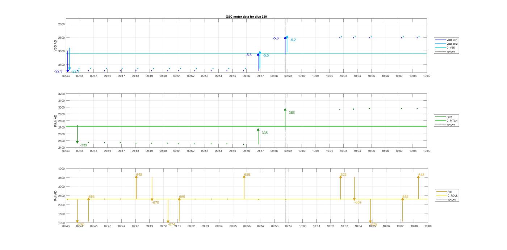This screenshot has height=250, width=507.
Task: Click the '653' roll annotation
Action: [x=92, y=197]
